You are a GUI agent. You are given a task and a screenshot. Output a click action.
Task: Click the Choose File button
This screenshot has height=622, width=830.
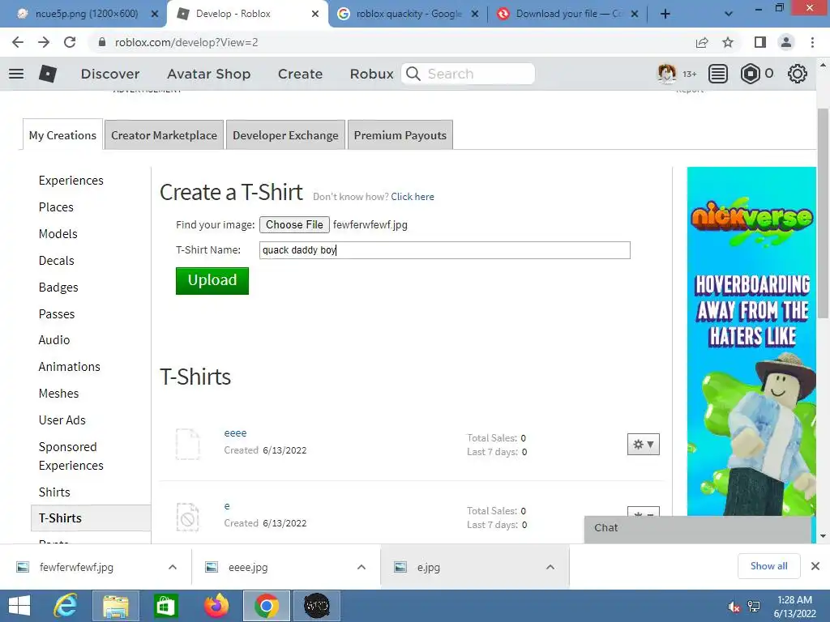294,225
